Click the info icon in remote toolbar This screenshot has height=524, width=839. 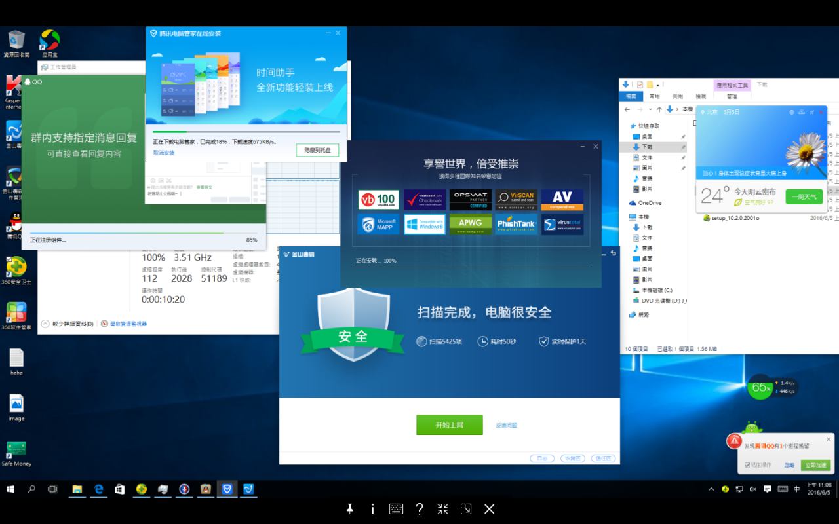point(373,509)
